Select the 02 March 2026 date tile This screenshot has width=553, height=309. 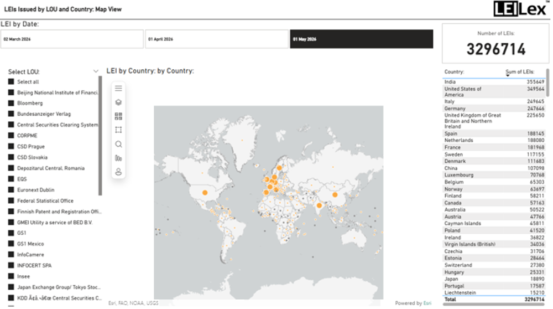pos(72,39)
